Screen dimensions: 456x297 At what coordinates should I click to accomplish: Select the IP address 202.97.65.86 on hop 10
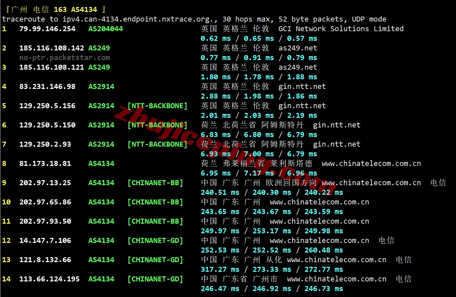point(45,202)
